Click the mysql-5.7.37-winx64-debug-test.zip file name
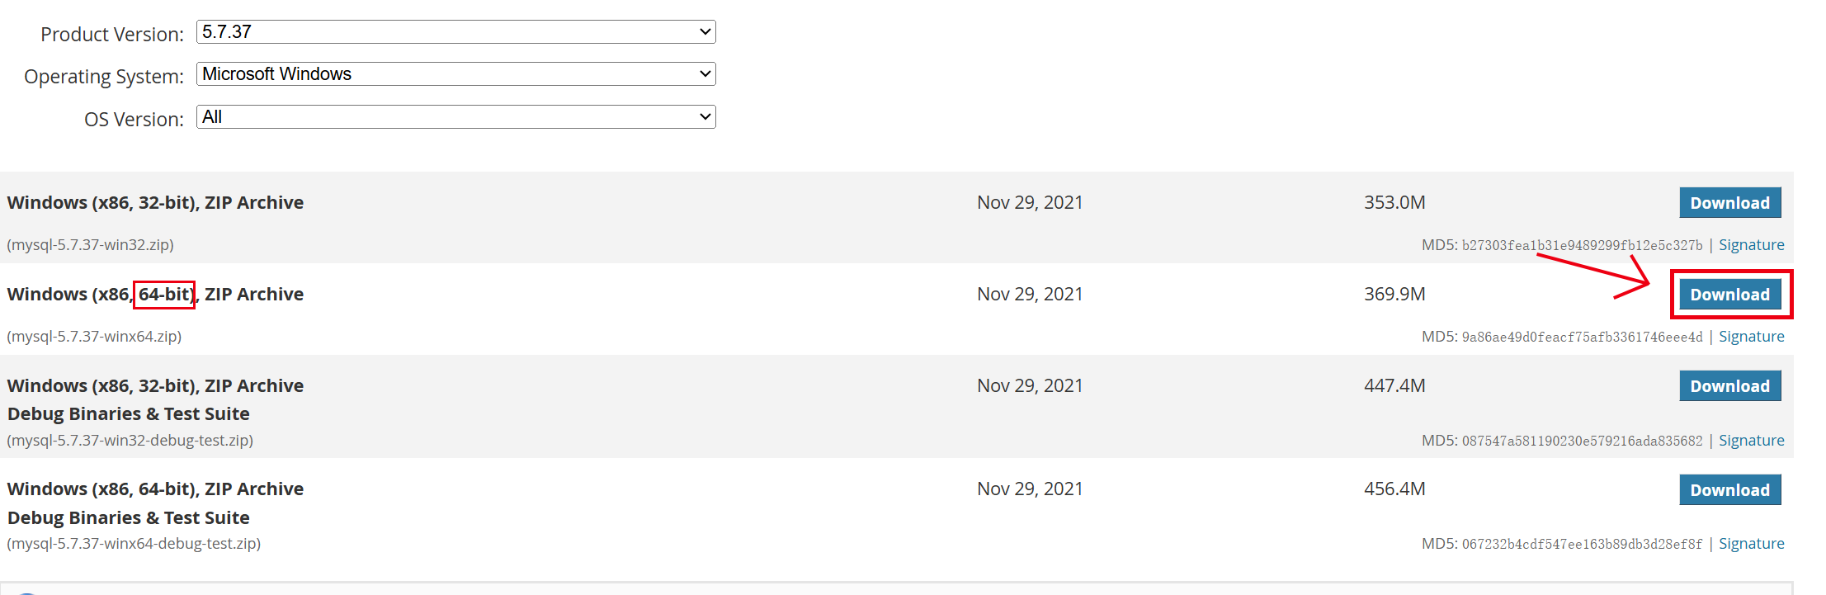Screen dimensions: 1826x595 (x=134, y=544)
